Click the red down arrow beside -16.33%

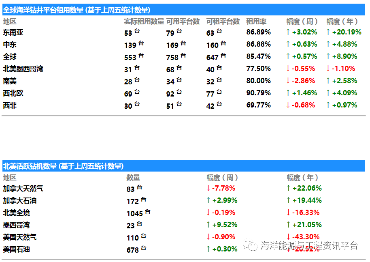pyautogui.click(x=288, y=213)
